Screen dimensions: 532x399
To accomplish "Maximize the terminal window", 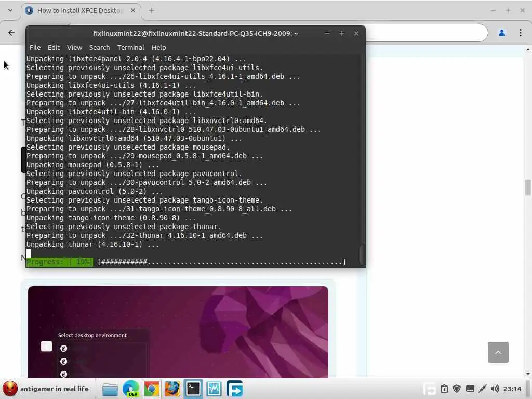I will (342, 33).
